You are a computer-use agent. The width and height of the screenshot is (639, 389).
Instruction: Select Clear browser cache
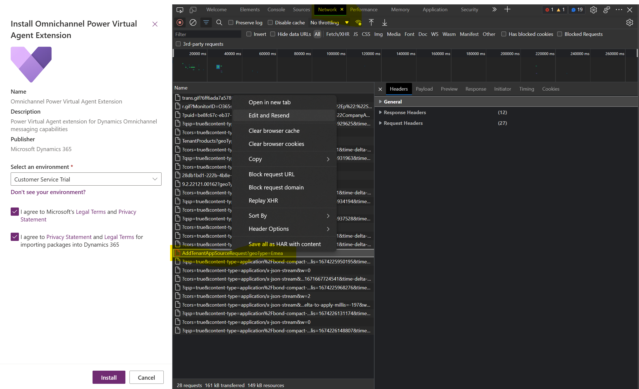point(284,131)
